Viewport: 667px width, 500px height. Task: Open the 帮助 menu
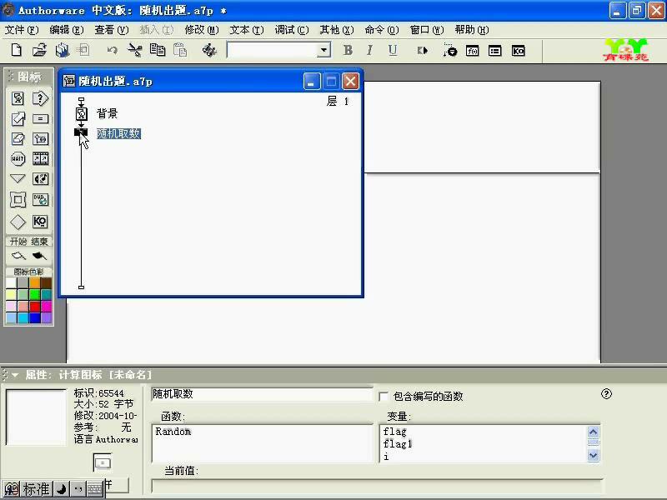472,30
